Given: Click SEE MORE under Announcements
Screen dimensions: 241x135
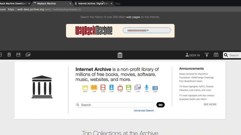Looking at the screenshot, I should pyautogui.click(x=210, y=104).
